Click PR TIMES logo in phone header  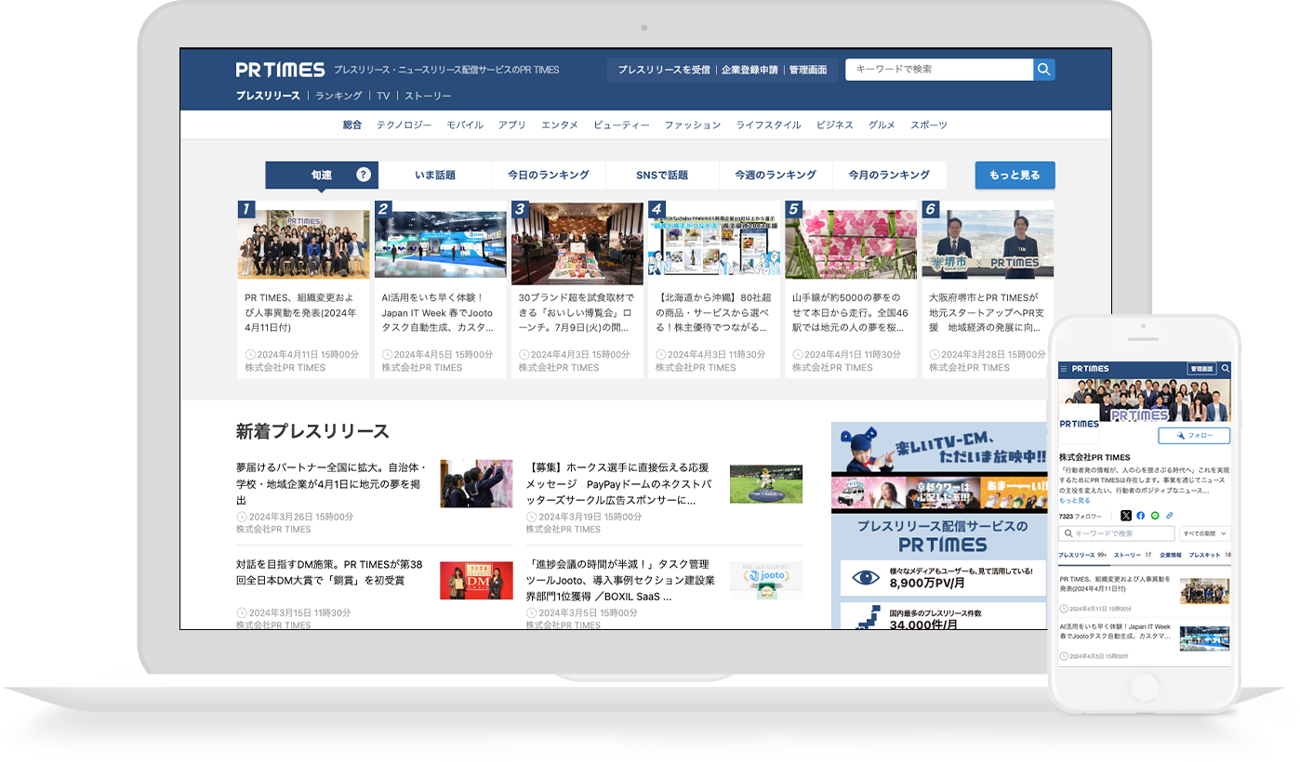(x=1091, y=369)
